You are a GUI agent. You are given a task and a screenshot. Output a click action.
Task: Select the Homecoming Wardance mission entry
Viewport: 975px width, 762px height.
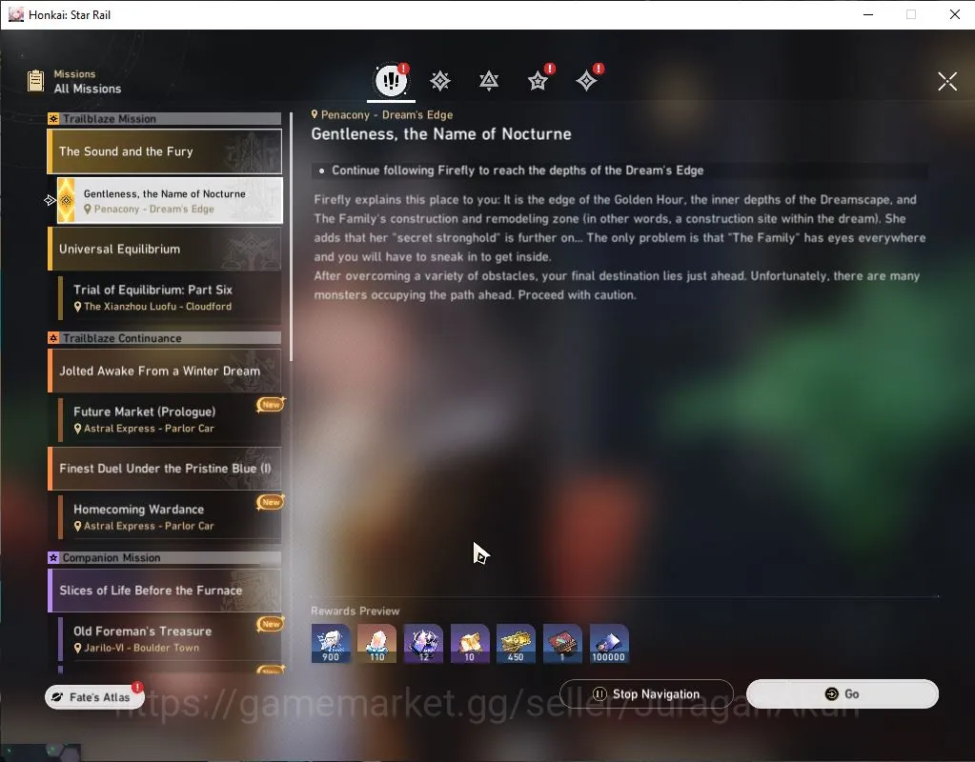click(x=170, y=516)
